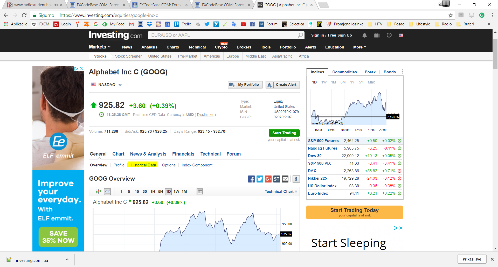Open the Gmail bookmark icon
Screen dimensions: 498x267
[131, 24]
